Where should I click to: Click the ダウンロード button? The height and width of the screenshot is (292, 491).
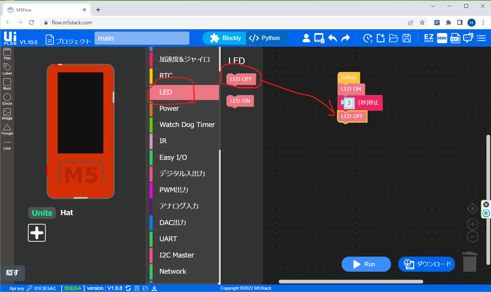pos(427,264)
